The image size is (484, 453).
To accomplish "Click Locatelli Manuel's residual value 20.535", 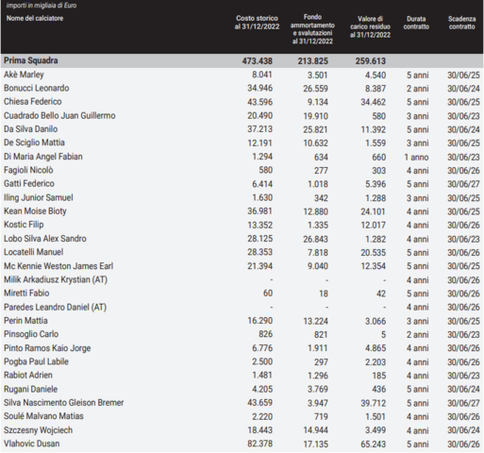I will point(374,253).
